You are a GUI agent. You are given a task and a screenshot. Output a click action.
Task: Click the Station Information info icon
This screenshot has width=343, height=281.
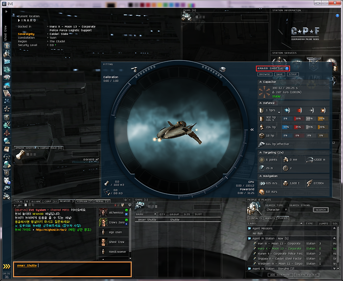(x=337, y=16)
